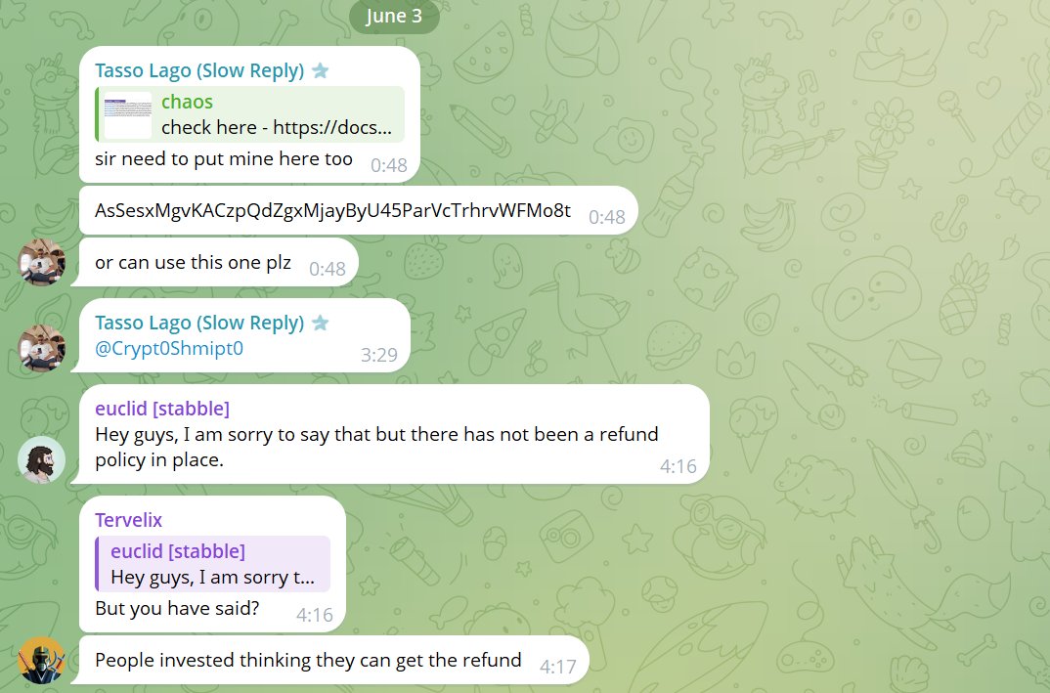Click the 'sir need to put mine here too' text

point(224,158)
